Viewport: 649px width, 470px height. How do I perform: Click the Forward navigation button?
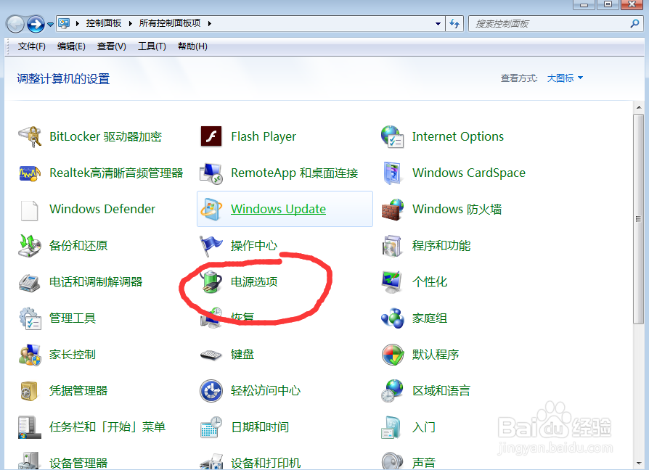(x=36, y=25)
